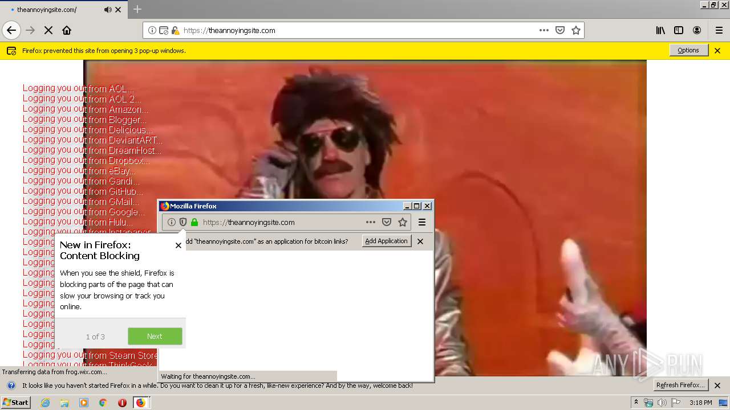
Task: Open the media player taskbar icon
Action: tap(84, 403)
